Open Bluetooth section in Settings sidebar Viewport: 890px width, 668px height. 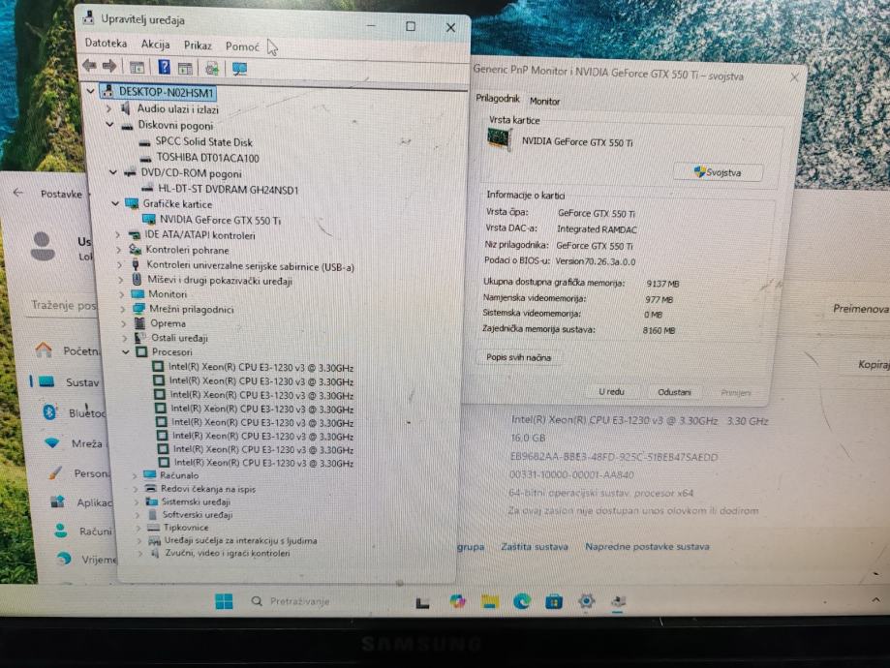(74, 412)
